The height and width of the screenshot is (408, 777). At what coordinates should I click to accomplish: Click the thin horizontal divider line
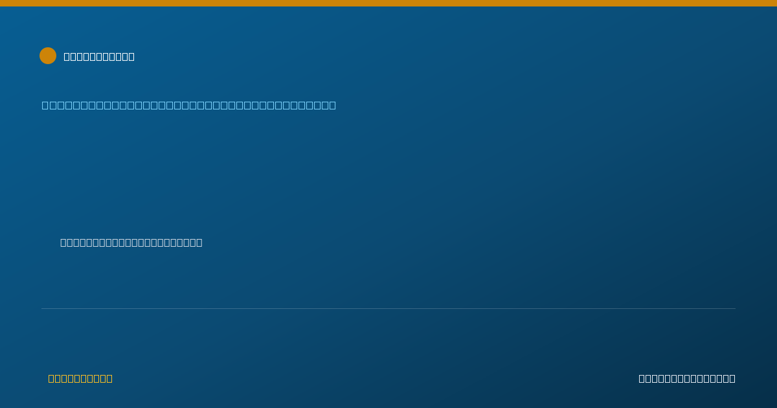click(x=388, y=308)
